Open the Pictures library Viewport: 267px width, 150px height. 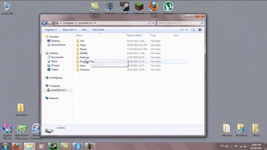pyautogui.click(x=55, y=65)
